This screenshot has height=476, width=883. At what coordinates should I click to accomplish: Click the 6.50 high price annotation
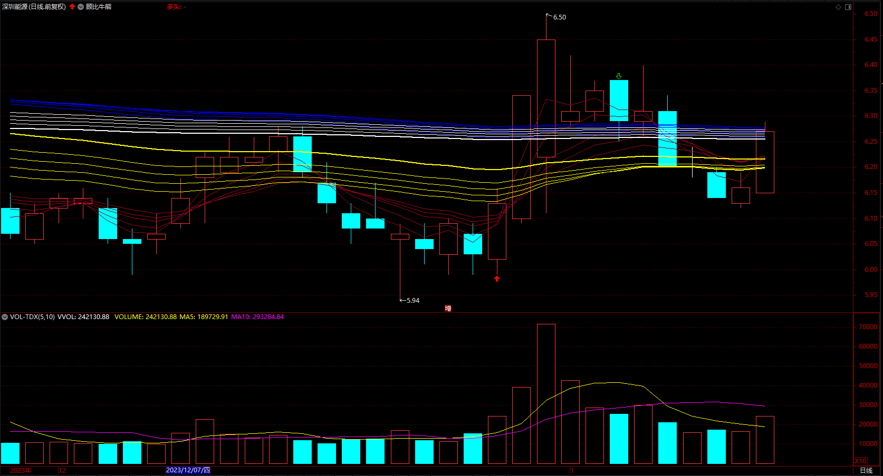click(559, 17)
